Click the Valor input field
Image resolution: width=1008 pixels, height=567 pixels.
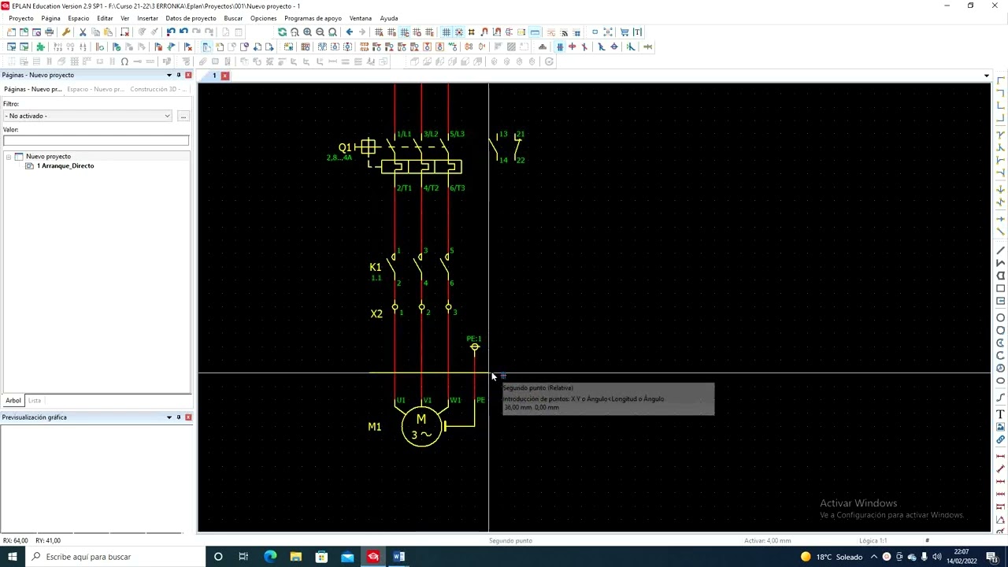pos(96,141)
